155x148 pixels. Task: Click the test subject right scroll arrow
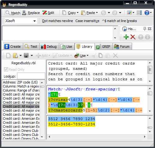tap(145, 137)
